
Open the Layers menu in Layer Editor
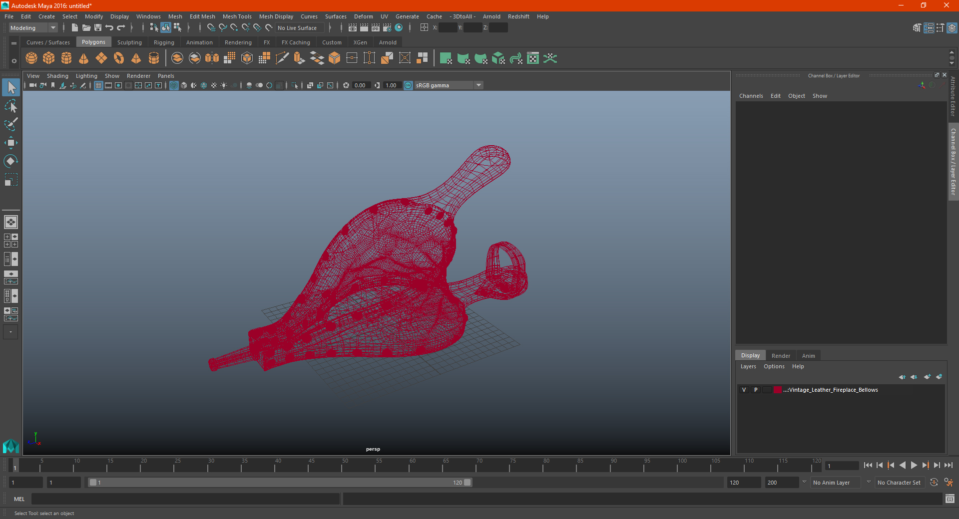[748, 366]
